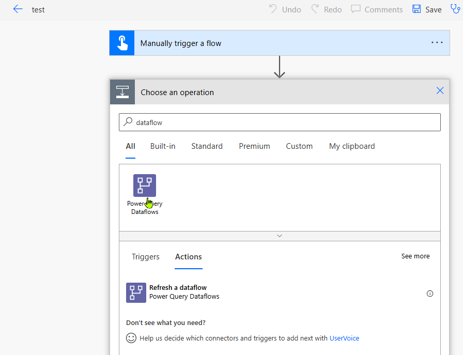463x355 pixels.
Task: Click into the dataflow search field
Action: pos(280,122)
